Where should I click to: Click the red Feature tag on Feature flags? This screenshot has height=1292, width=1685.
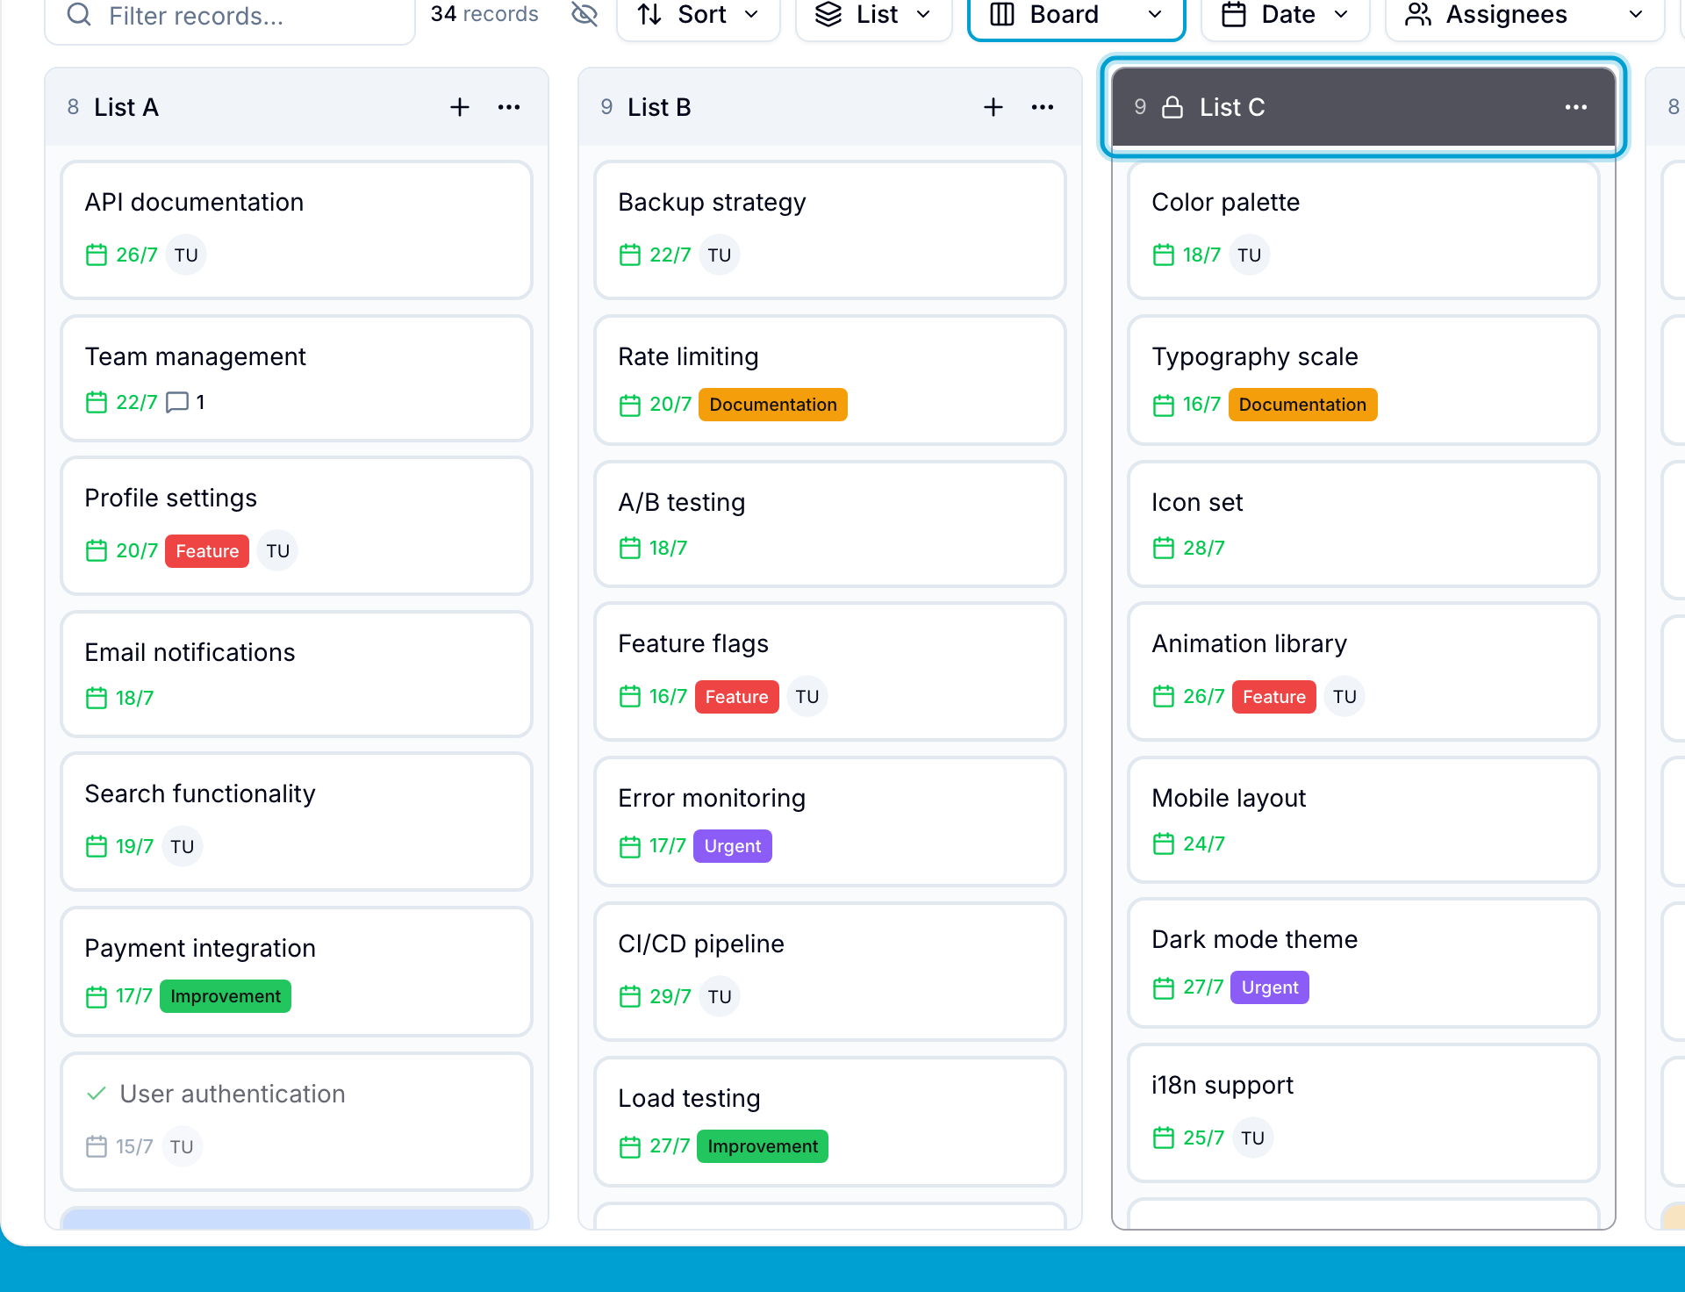(x=737, y=697)
